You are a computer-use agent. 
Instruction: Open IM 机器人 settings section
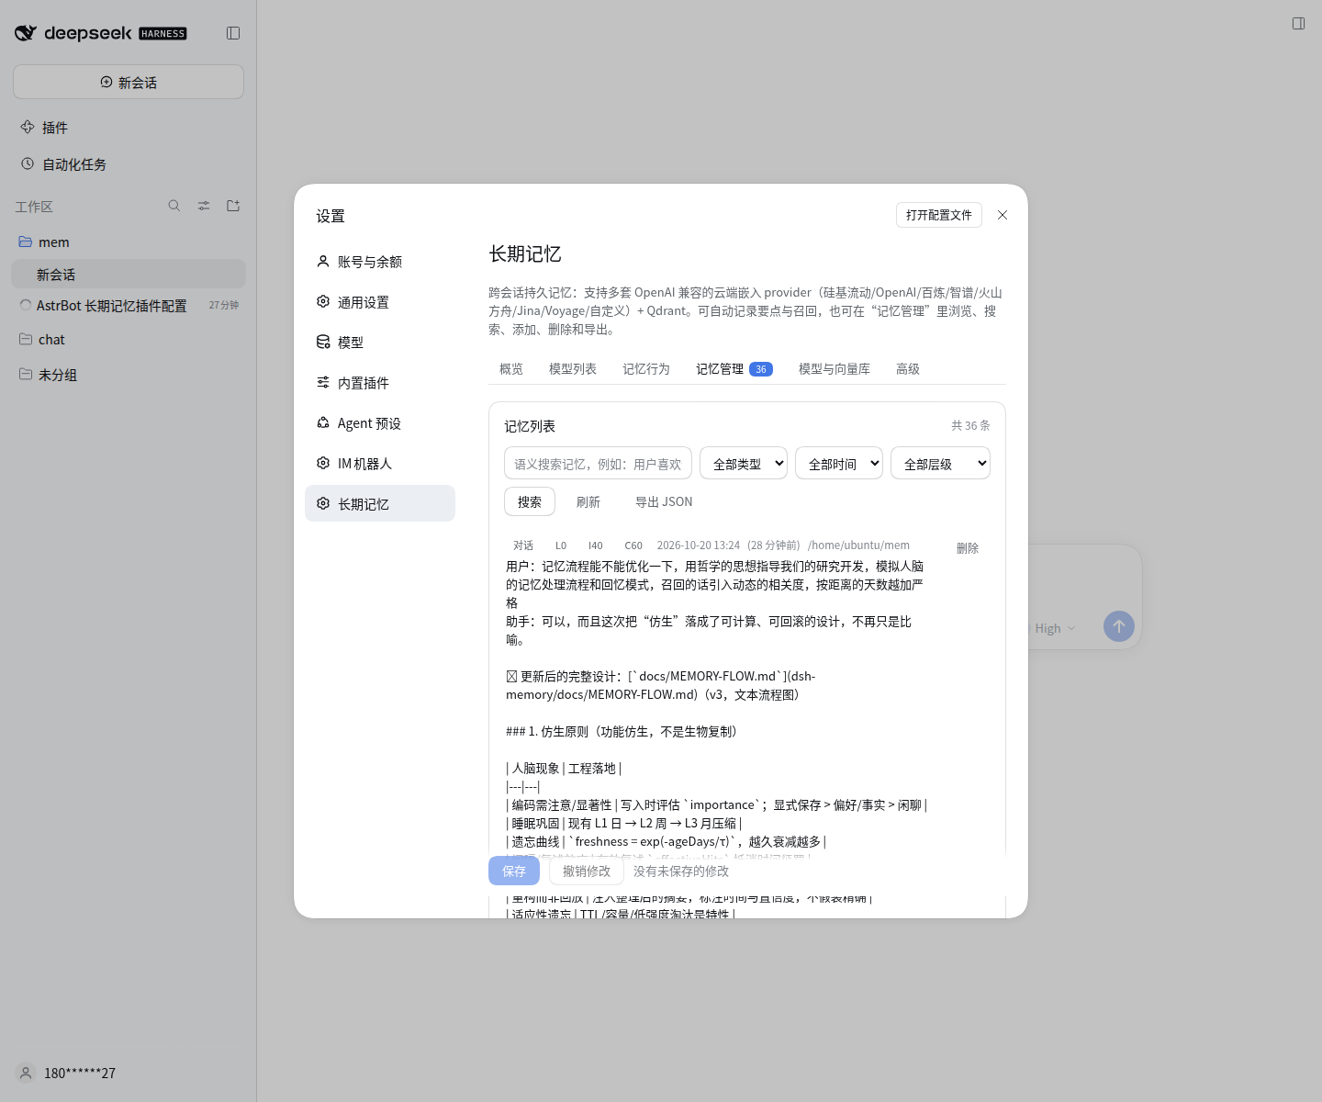[380, 464]
